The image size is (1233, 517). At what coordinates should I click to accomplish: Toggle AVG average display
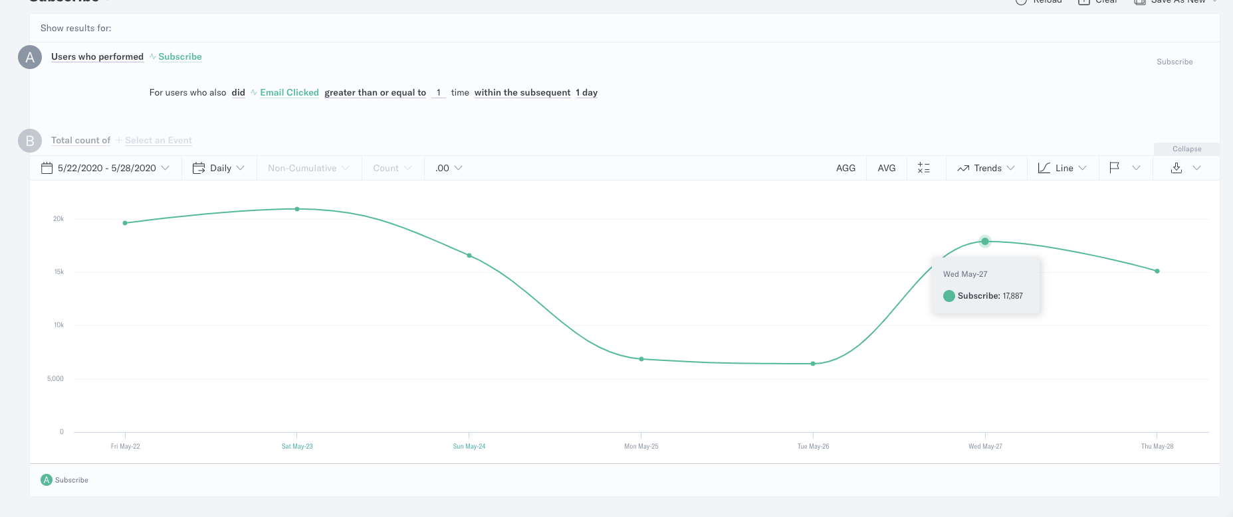click(x=887, y=168)
